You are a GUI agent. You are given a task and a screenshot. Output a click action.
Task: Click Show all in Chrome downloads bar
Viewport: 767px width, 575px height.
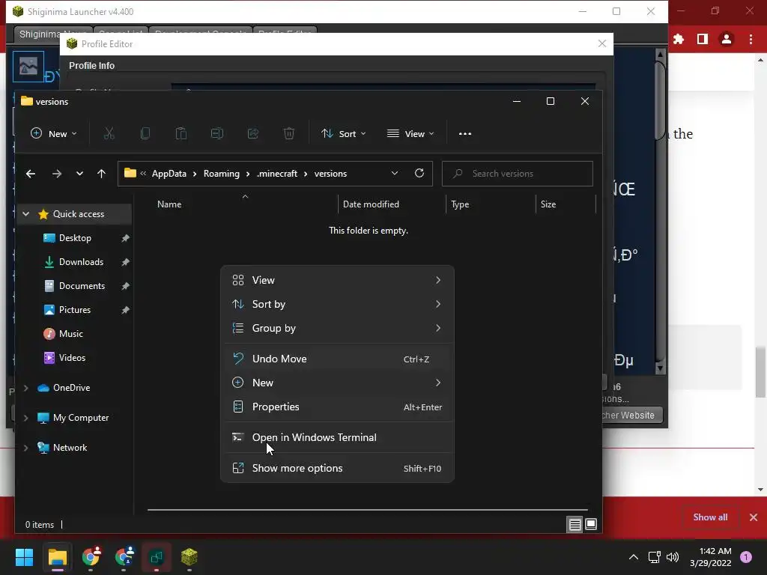click(x=710, y=517)
